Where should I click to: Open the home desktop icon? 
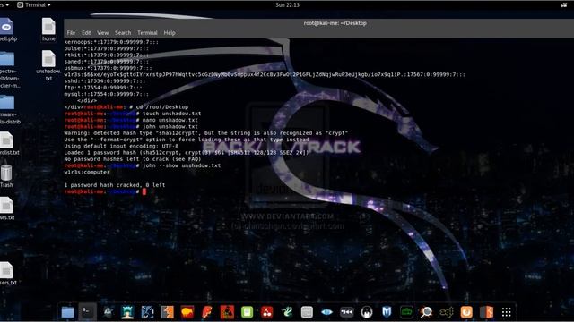48,30
